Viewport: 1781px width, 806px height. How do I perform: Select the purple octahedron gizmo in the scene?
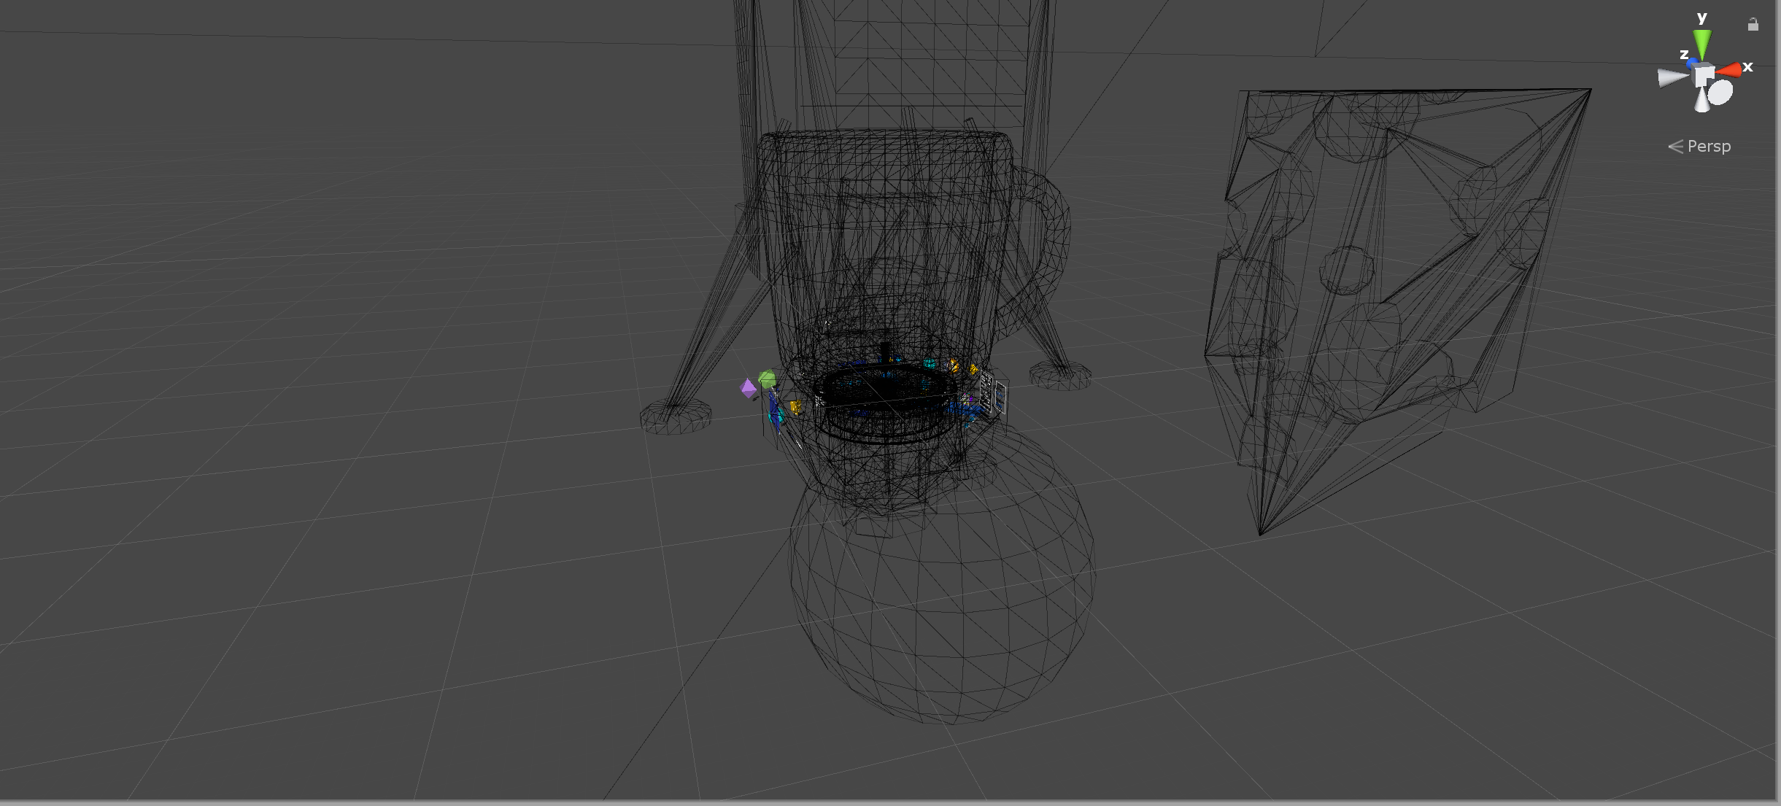tap(748, 387)
